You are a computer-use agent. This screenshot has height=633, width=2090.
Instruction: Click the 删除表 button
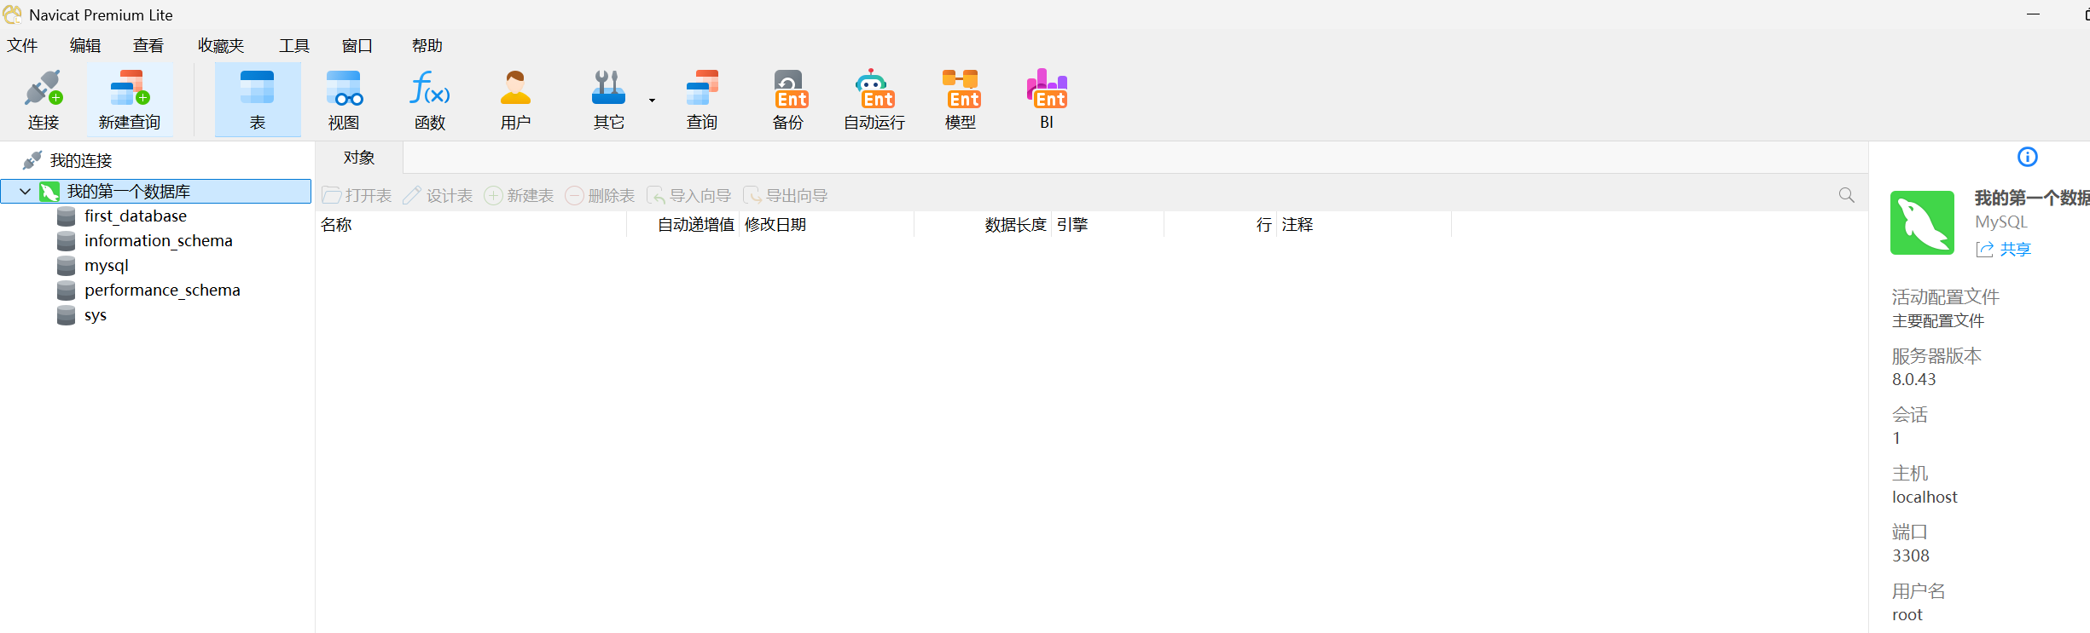pyautogui.click(x=600, y=196)
